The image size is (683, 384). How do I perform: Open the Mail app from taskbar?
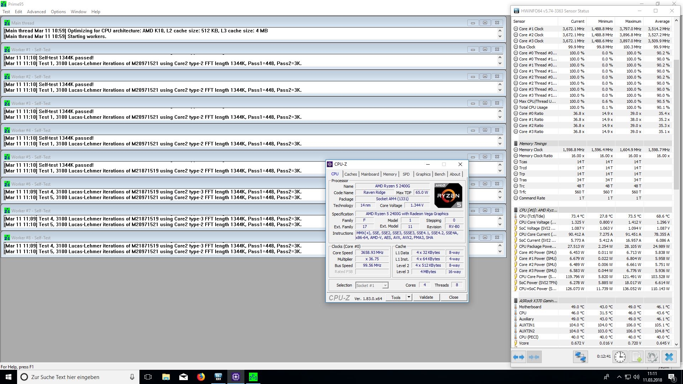[x=184, y=377]
